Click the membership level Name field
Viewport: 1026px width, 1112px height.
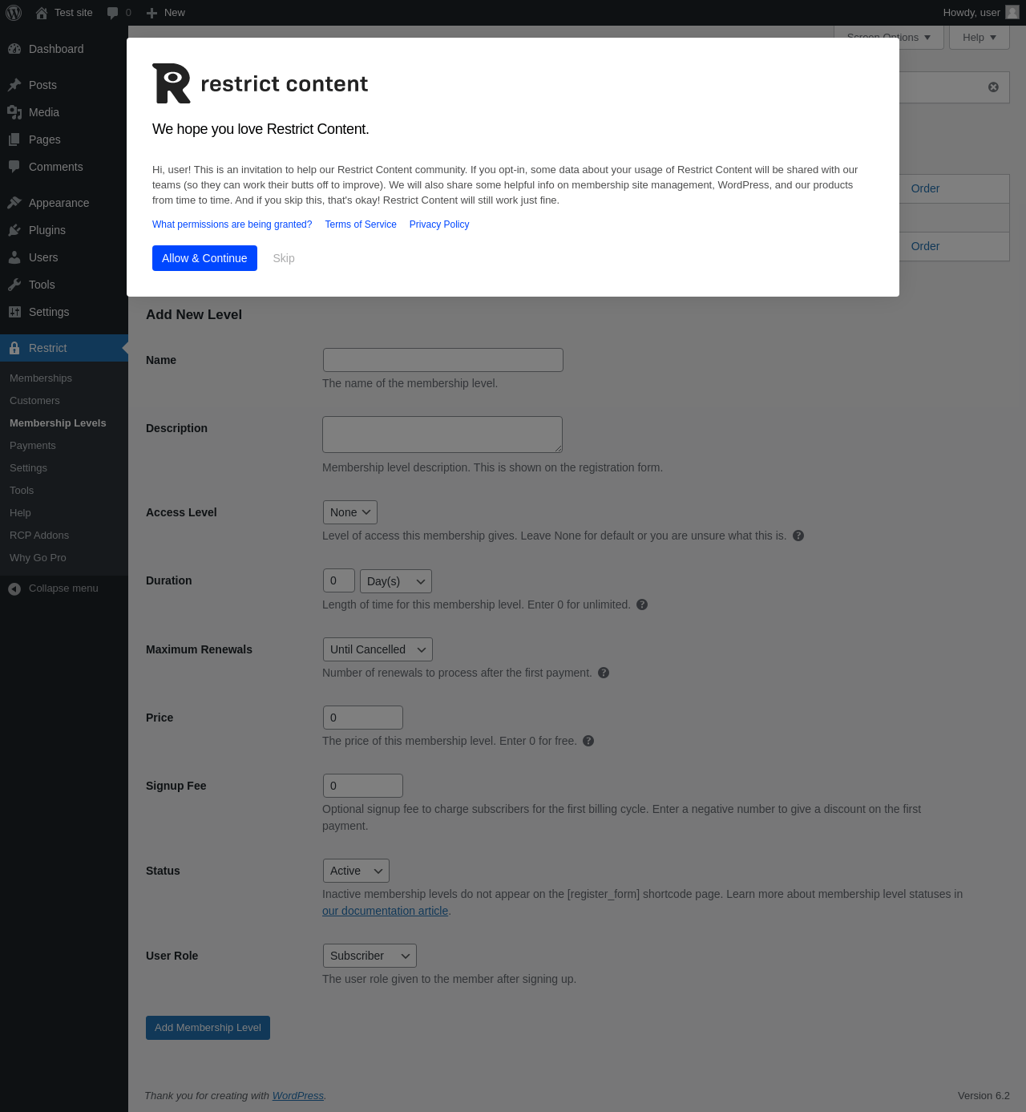click(443, 360)
